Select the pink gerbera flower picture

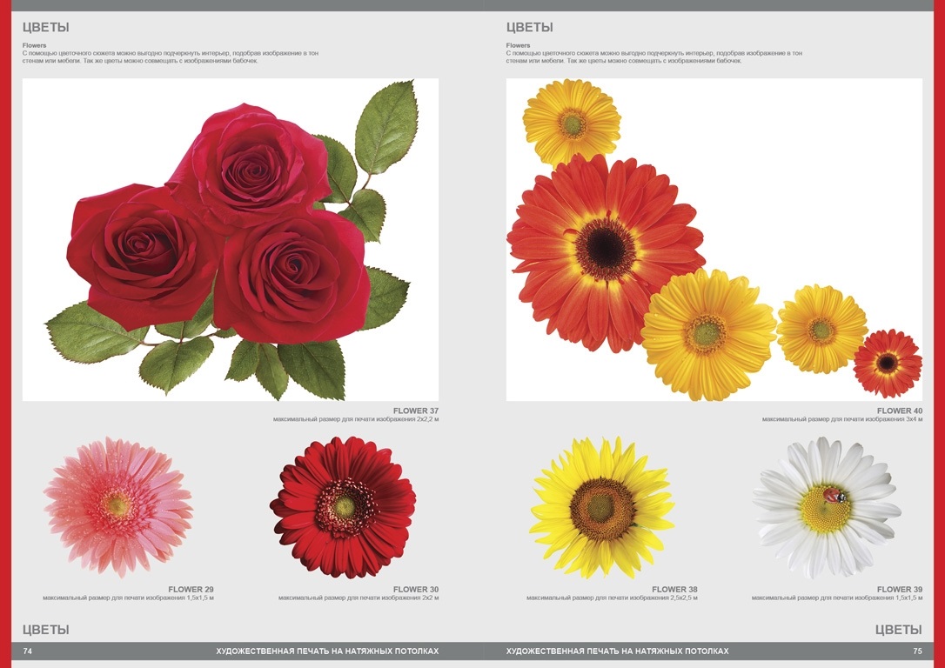tap(117, 506)
